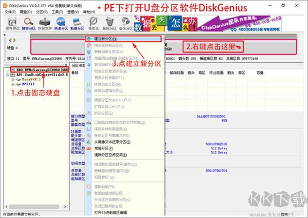Click the 保存更改 save changes toolbar icon
Image resolution: width=308 pixels, height=218 pixels.
coord(12,24)
